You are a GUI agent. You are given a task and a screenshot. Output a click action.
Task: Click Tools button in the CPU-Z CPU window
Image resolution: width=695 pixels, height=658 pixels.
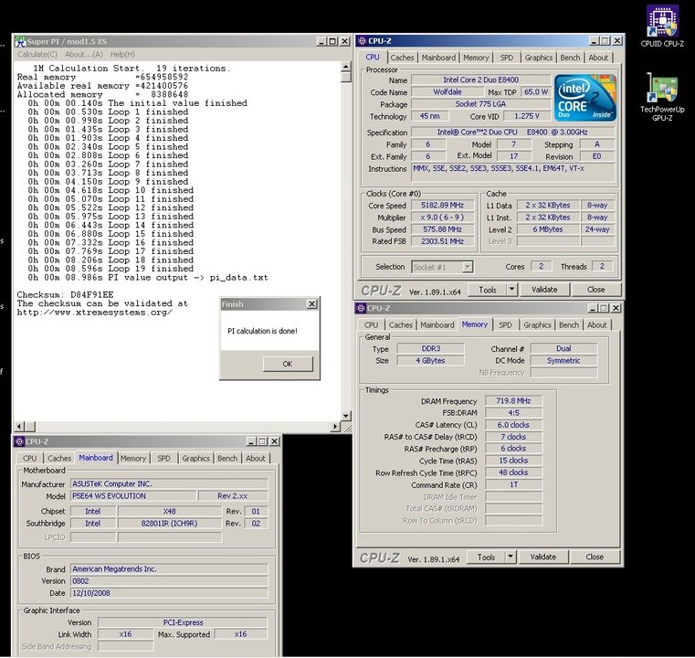pos(487,290)
